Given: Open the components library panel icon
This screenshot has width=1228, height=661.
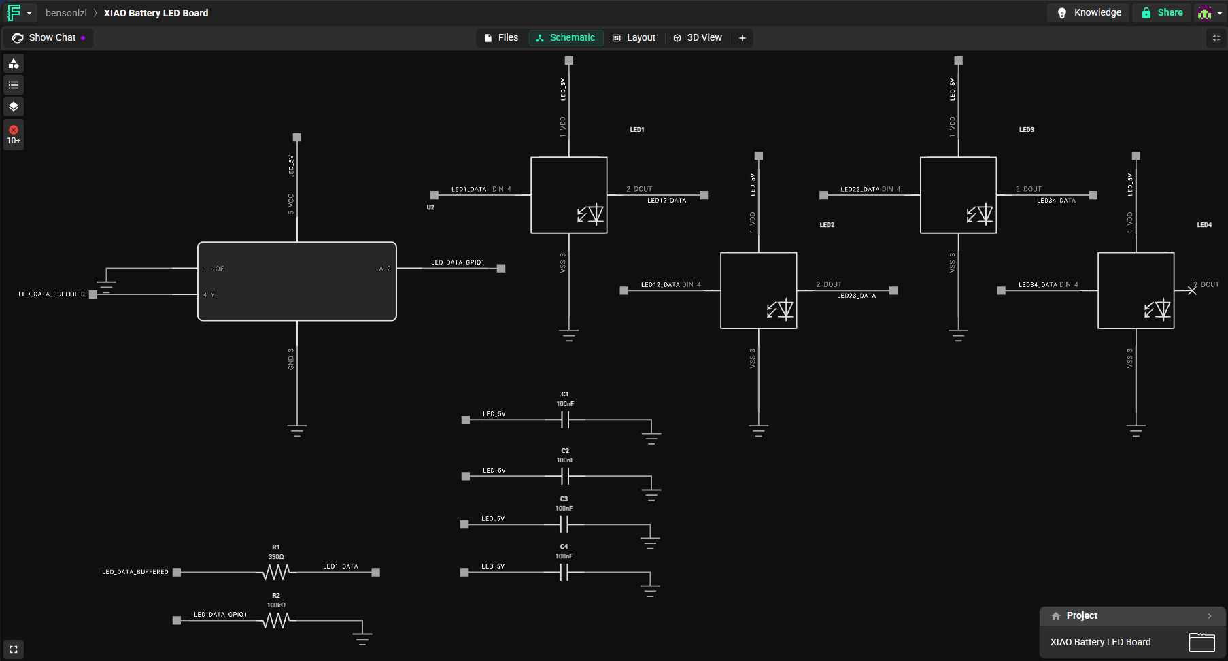Looking at the screenshot, I should click(x=14, y=63).
